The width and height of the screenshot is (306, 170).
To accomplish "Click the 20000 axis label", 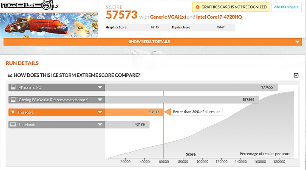I will [125, 162].
